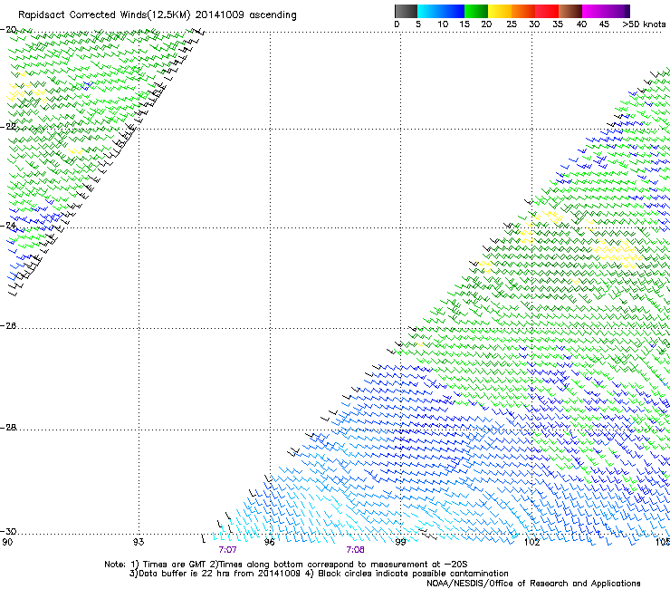Viewport: 670px width, 589px height.
Task: Click the 90 longitude axis label
Action: pyautogui.click(x=7, y=542)
